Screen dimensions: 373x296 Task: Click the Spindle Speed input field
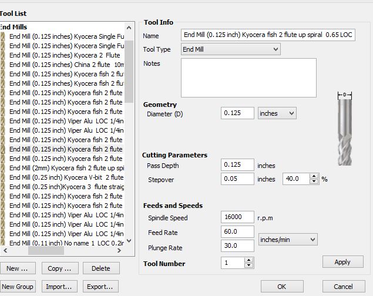coord(238,217)
